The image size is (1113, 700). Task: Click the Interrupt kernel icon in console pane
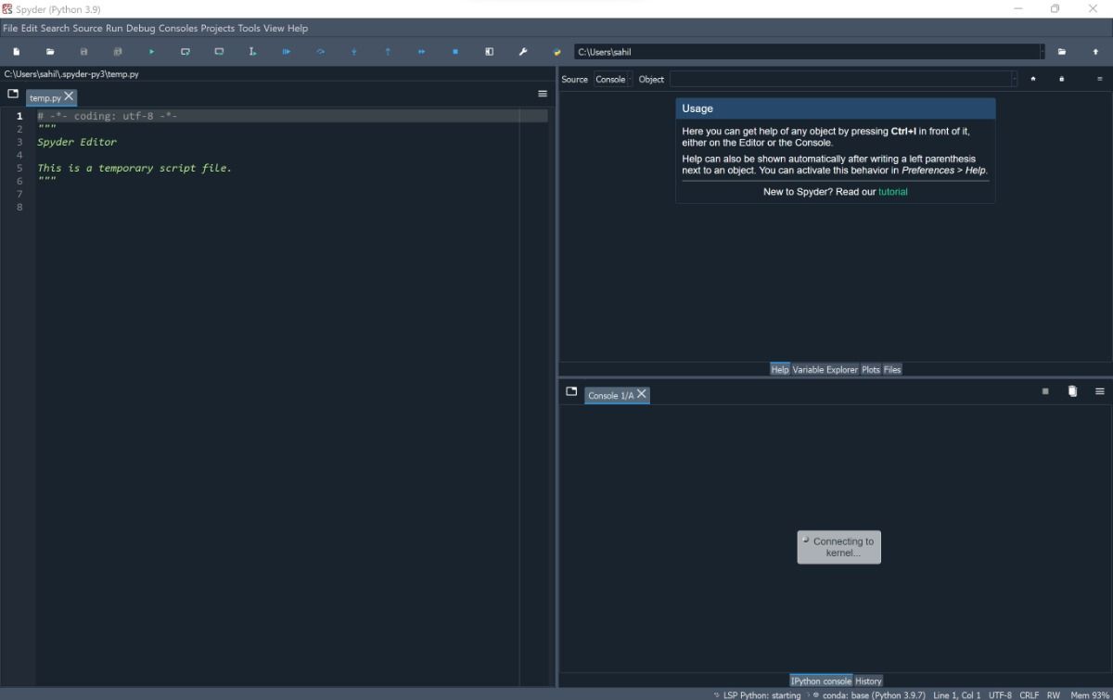click(1044, 390)
